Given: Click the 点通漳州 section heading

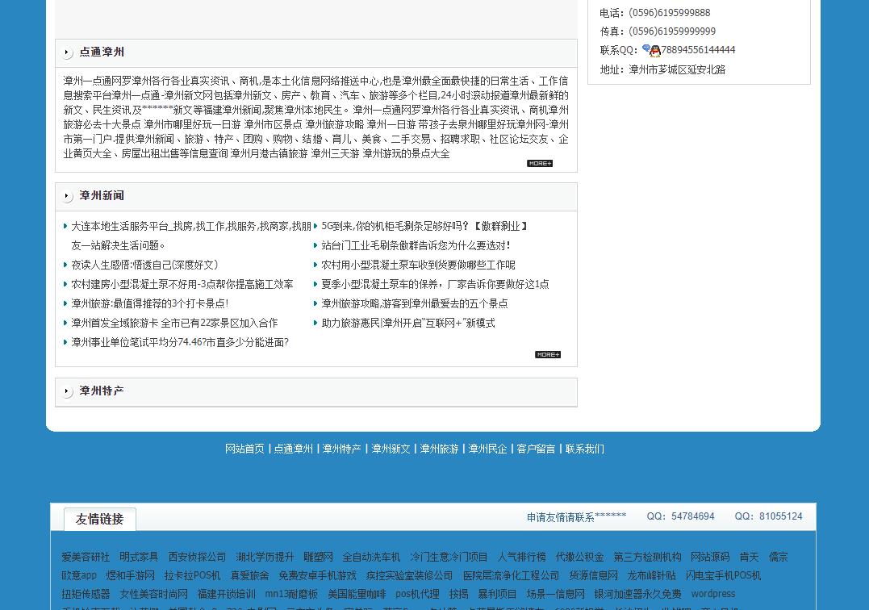Looking at the screenshot, I should [x=102, y=52].
